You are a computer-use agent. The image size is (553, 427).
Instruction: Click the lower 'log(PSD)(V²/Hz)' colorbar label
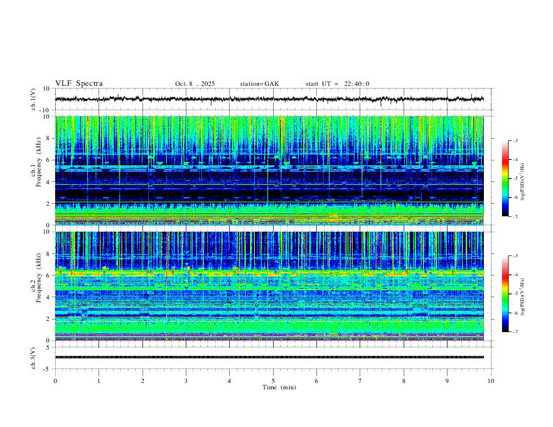(x=522, y=297)
